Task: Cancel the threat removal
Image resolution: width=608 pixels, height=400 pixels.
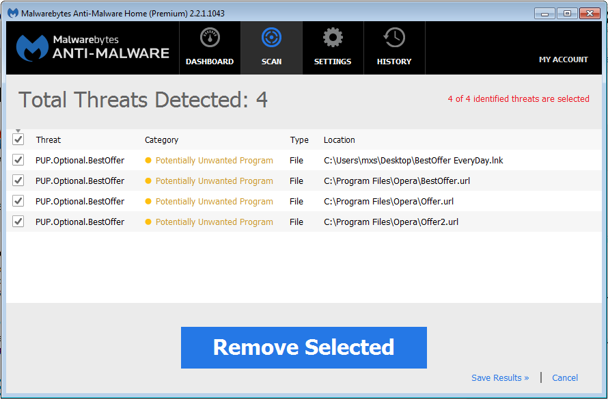Action: (565, 378)
